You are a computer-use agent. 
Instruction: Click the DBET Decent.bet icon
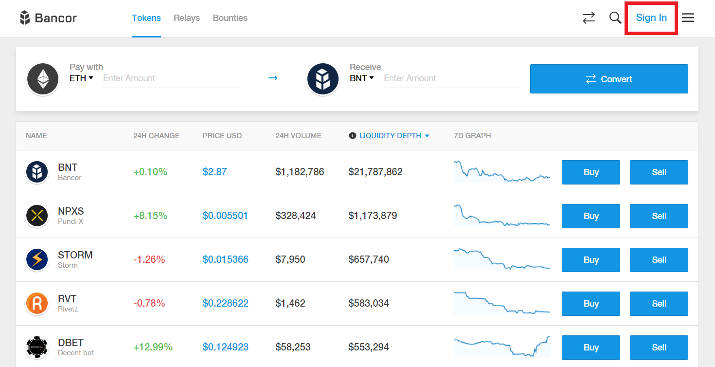[37, 347]
